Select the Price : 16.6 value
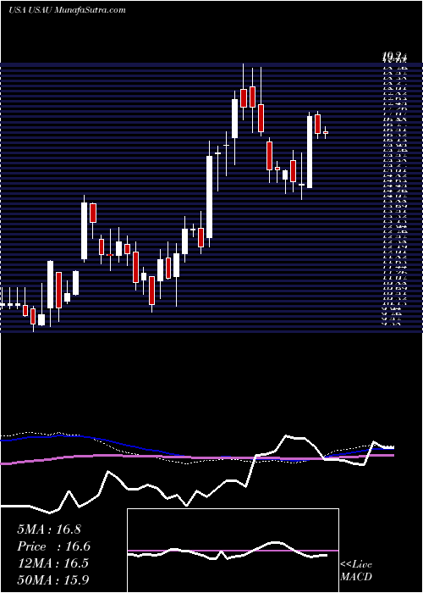 click(x=54, y=546)
